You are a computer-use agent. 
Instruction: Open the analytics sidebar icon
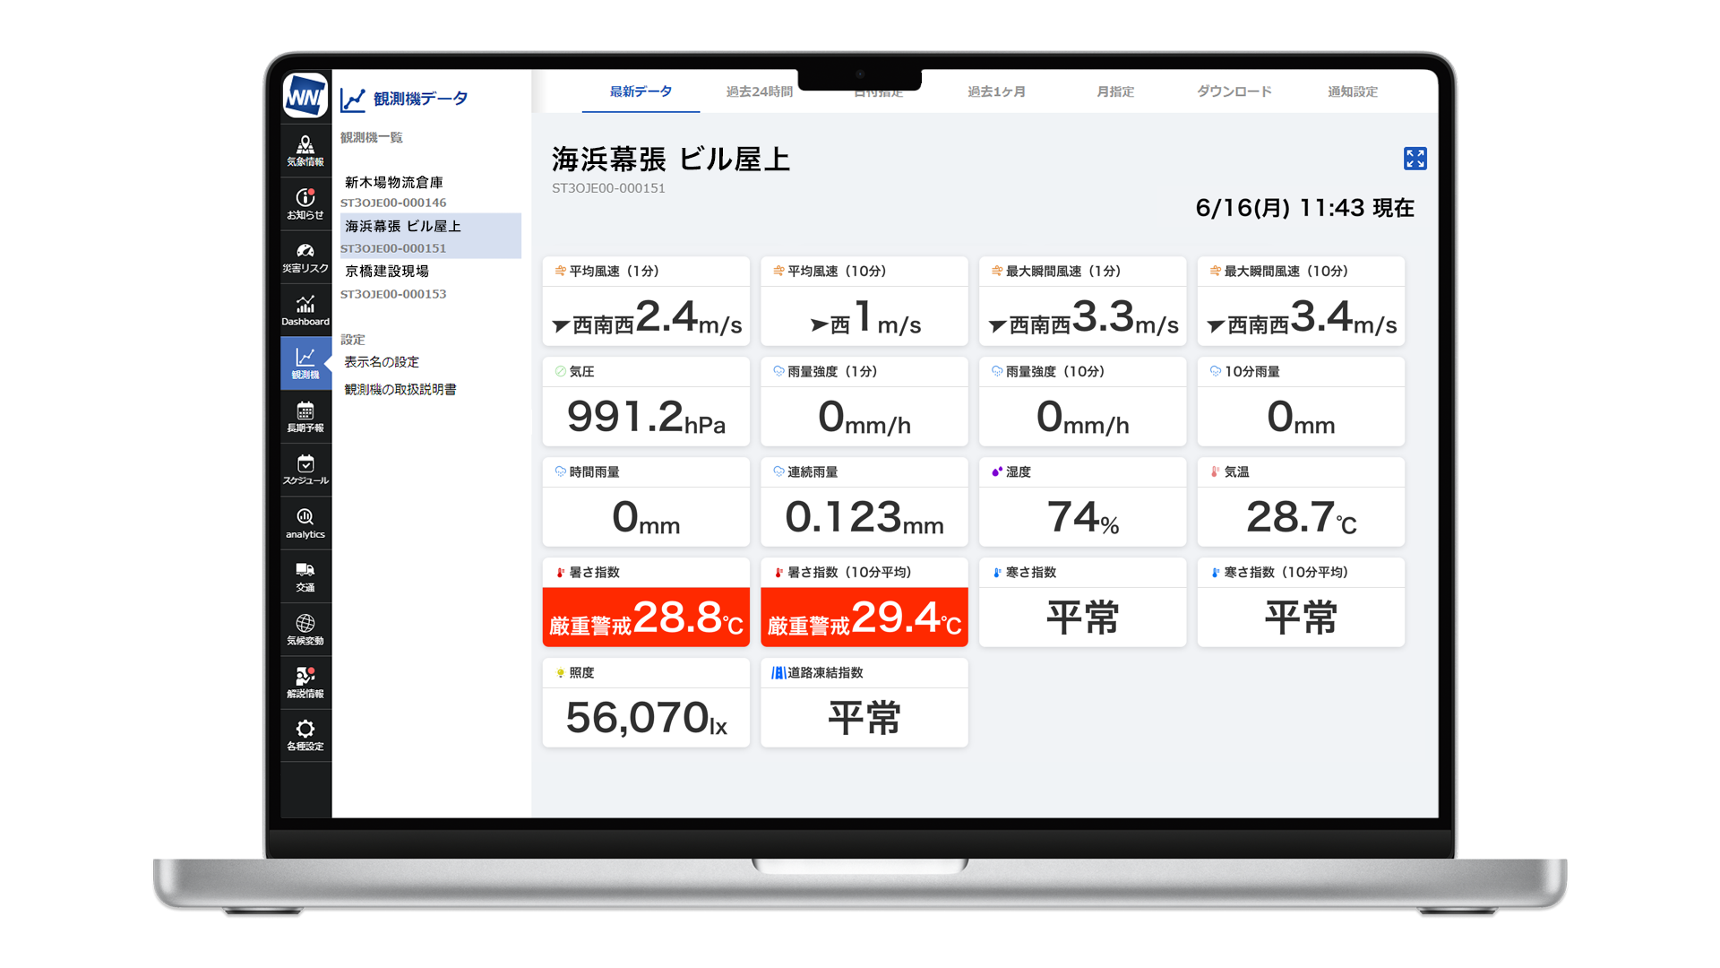pos(305,523)
